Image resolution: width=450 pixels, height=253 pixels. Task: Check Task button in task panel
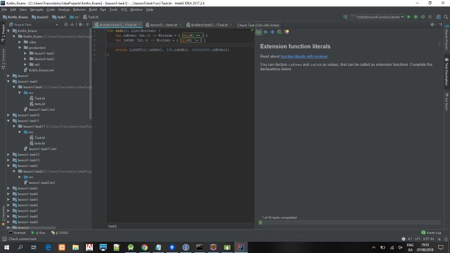pyautogui.click(x=259, y=32)
